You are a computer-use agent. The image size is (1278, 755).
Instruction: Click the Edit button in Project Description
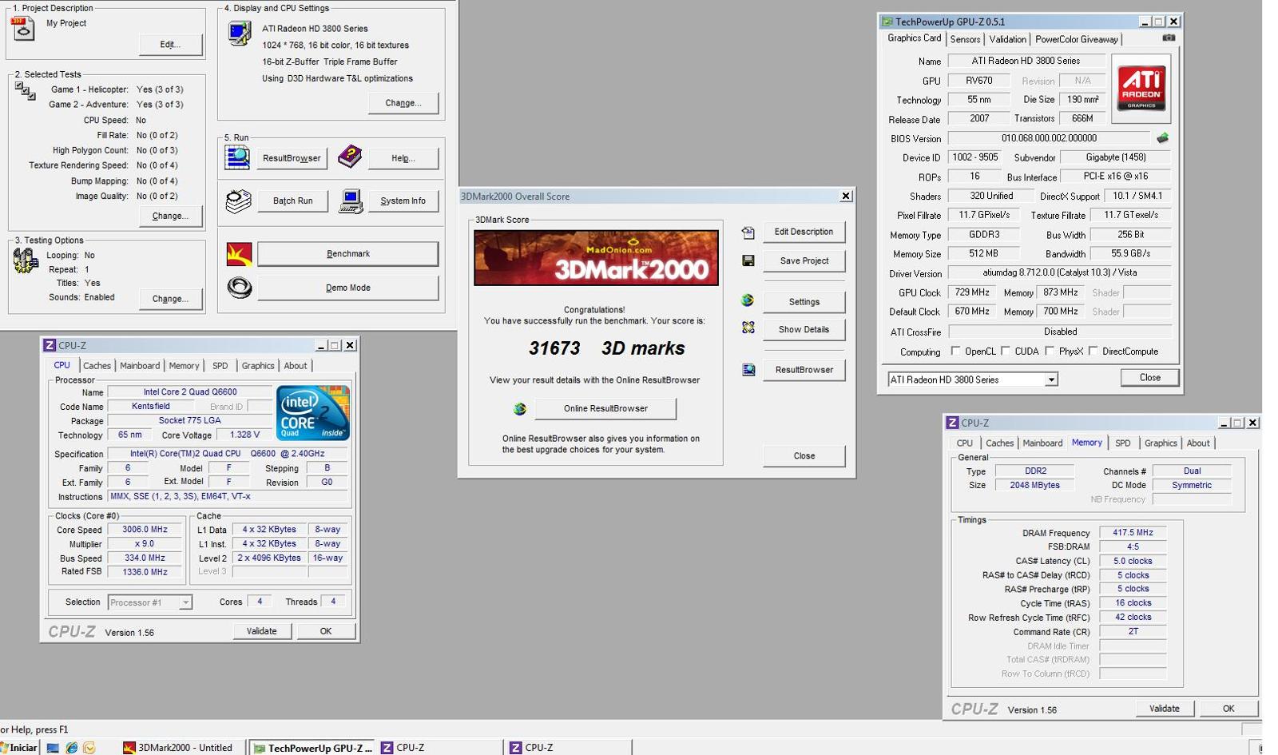pyautogui.click(x=170, y=45)
